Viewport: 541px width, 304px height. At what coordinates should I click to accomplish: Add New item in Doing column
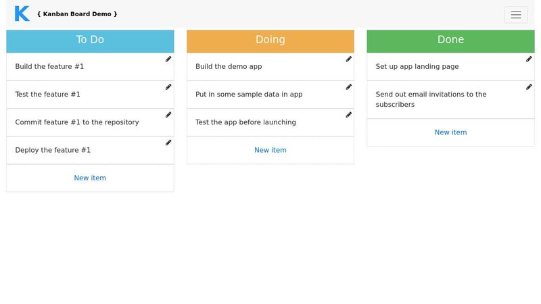(270, 150)
